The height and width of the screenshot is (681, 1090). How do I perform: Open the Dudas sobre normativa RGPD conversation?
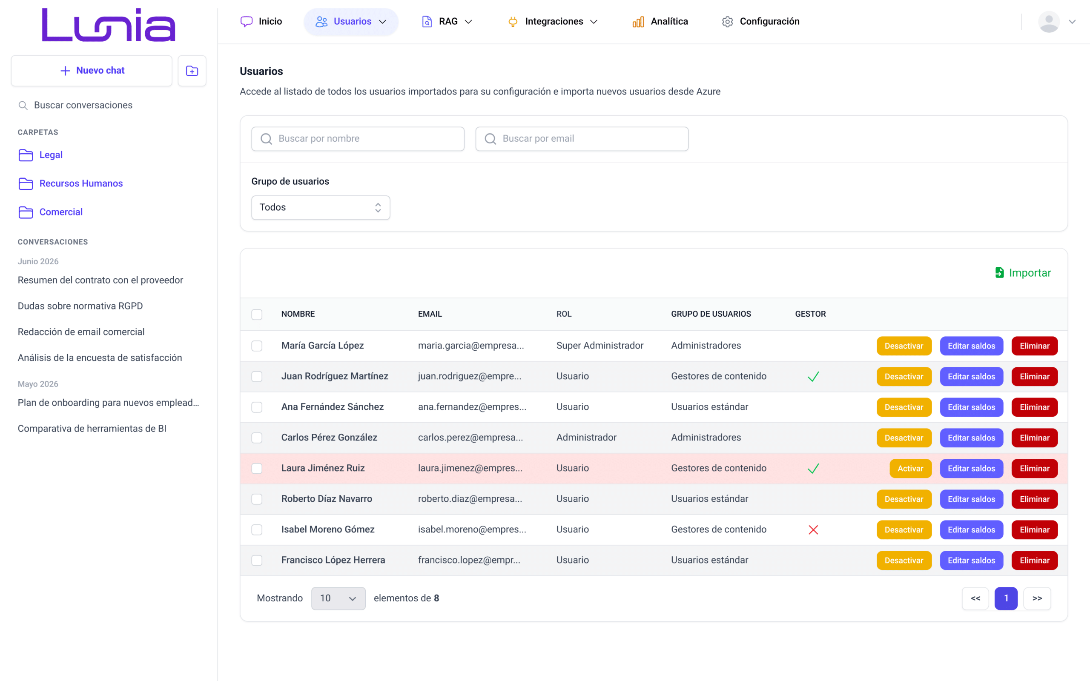(80, 306)
